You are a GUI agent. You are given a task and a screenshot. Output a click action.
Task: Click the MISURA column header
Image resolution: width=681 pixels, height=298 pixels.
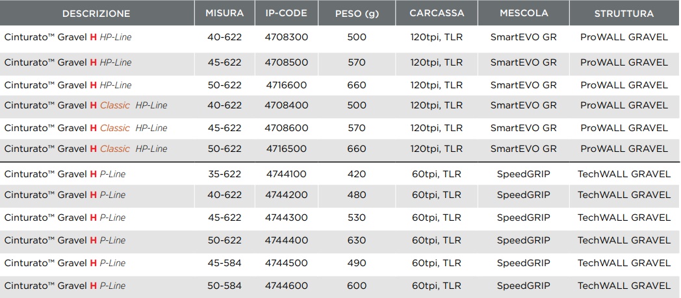[x=224, y=14]
